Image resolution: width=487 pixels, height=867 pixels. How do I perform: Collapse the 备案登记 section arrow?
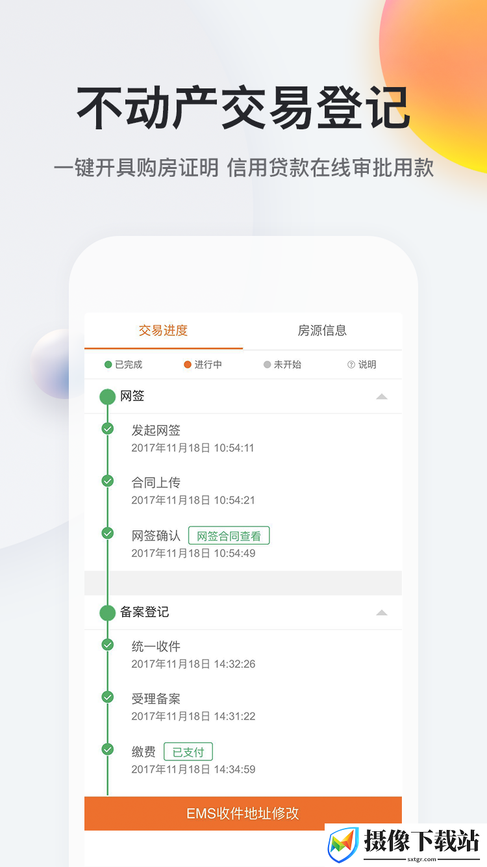pos(382,612)
